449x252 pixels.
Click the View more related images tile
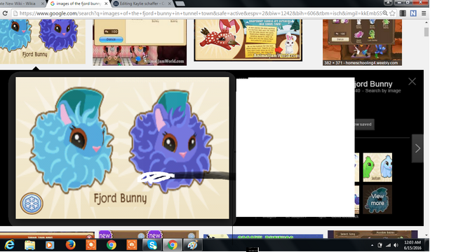click(x=377, y=199)
